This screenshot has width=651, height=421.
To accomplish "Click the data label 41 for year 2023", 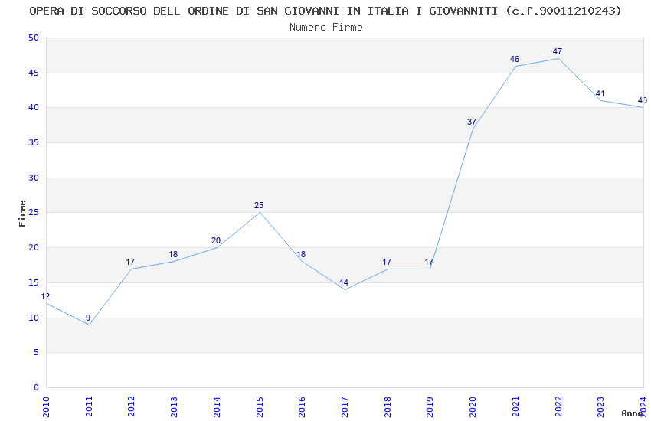I will tap(600, 93).
